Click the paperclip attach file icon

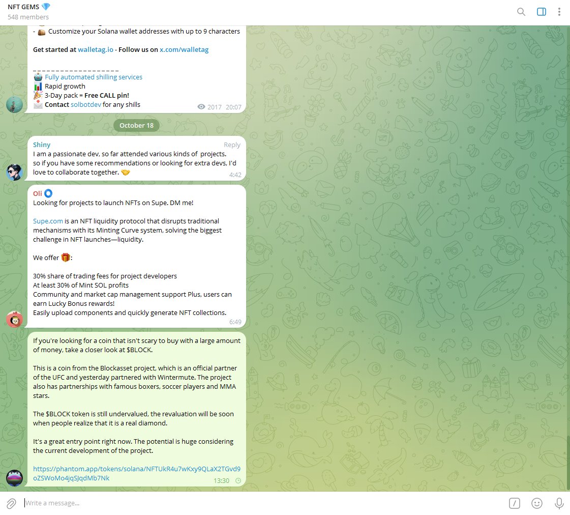click(11, 503)
